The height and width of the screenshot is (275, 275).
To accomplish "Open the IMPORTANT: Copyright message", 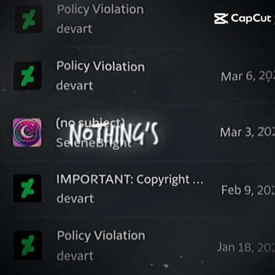I will [137, 189].
